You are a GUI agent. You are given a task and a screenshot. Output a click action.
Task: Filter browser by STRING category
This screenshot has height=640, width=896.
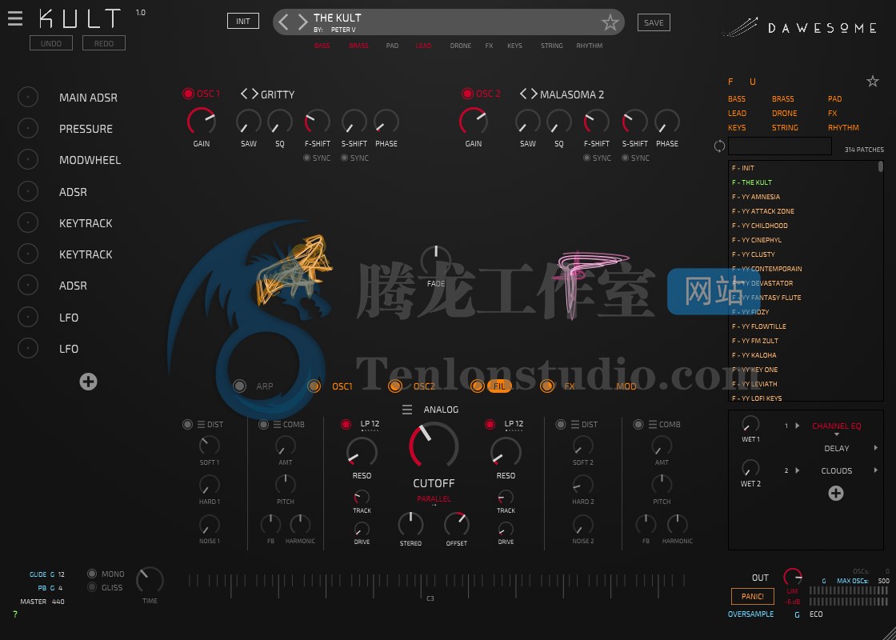tap(785, 128)
